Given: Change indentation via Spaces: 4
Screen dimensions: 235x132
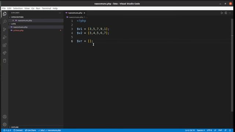Looking at the screenshot, I should 201,131.
